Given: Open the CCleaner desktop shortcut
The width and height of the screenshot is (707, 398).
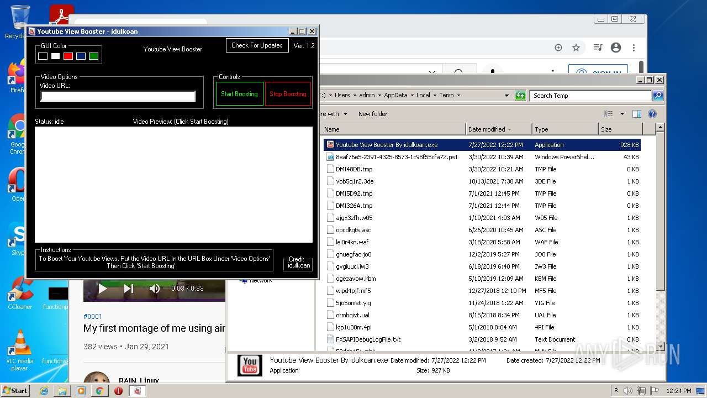Looking at the screenshot, I should [19, 293].
